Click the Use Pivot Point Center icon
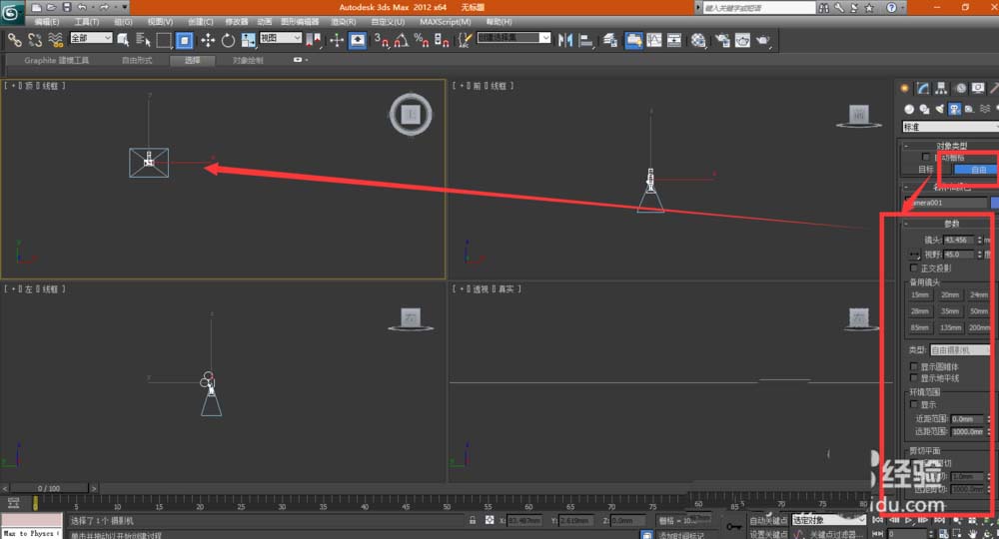The height and width of the screenshot is (539, 999). coord(314,40)
